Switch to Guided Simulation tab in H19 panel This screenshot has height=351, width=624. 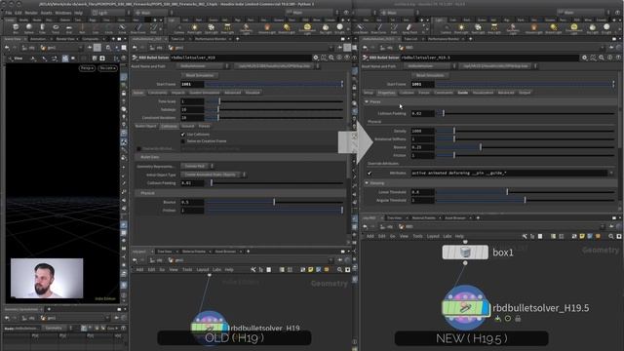coord(204,93)
